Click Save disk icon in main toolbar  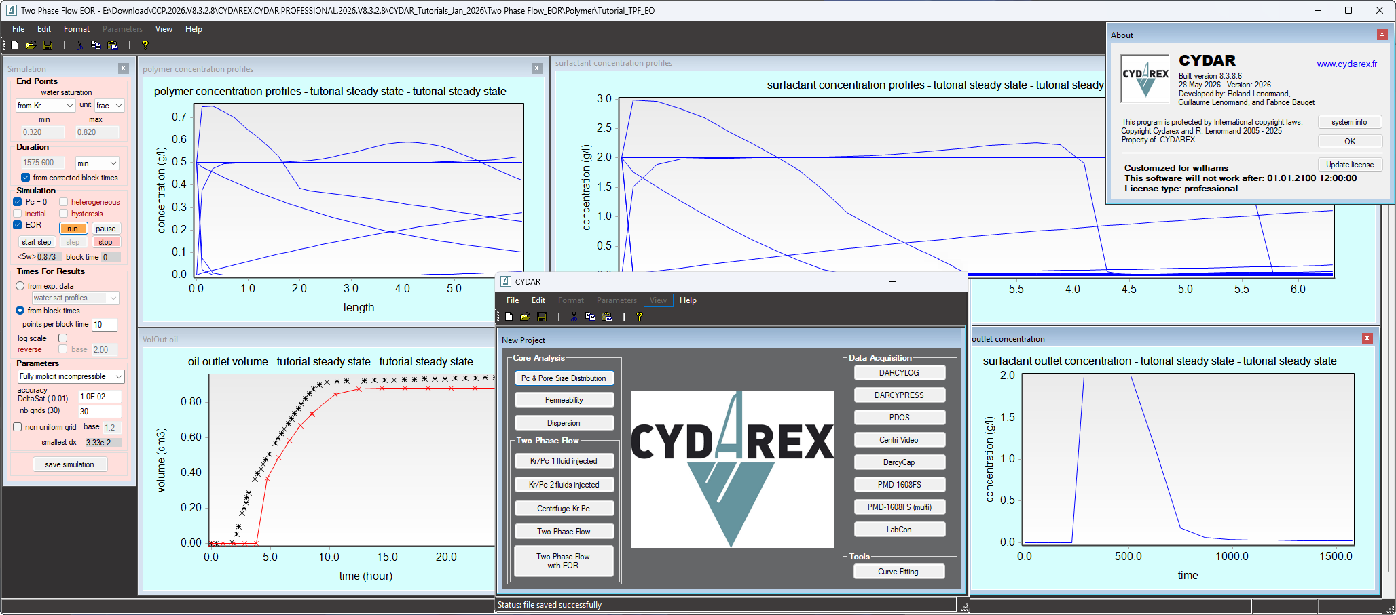pos(48,45)
